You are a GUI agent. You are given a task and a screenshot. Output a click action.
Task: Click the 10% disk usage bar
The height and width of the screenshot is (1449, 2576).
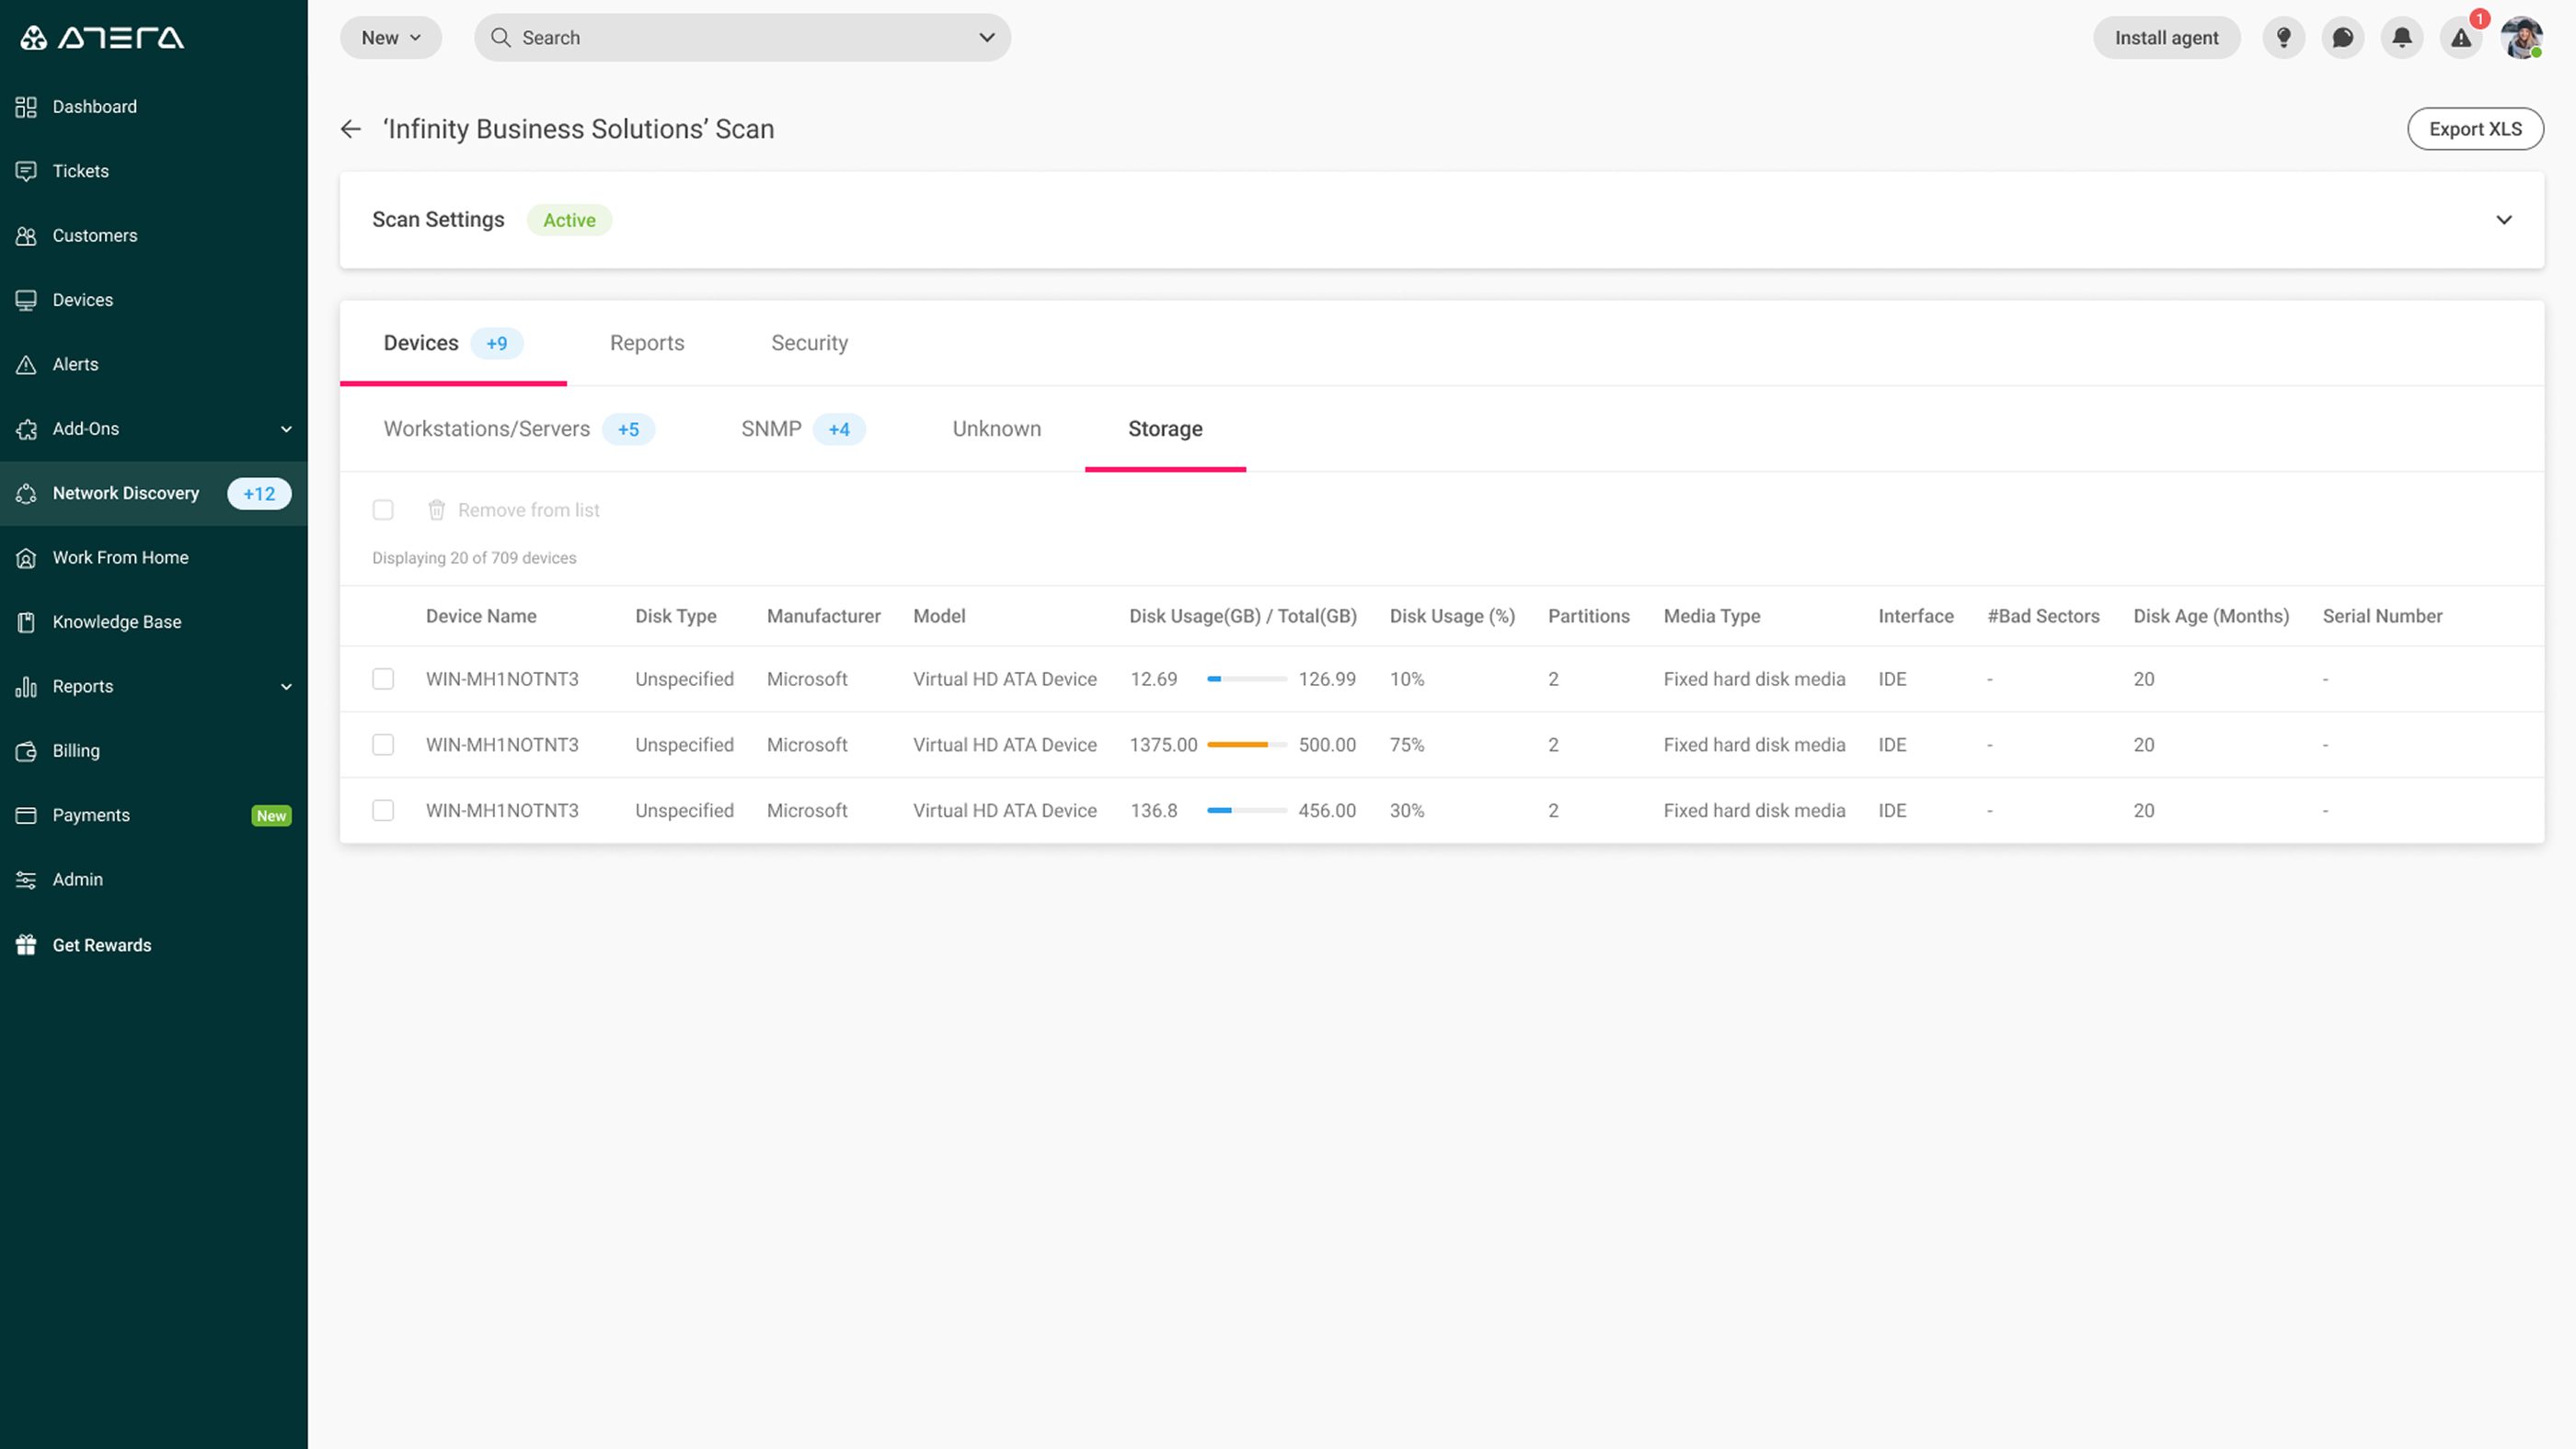(x=1246, y=679)
